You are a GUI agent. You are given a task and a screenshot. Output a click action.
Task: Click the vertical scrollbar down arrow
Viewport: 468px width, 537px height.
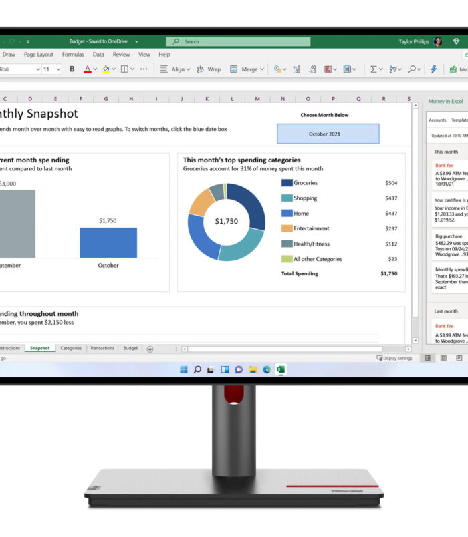(x=416, y=341)
